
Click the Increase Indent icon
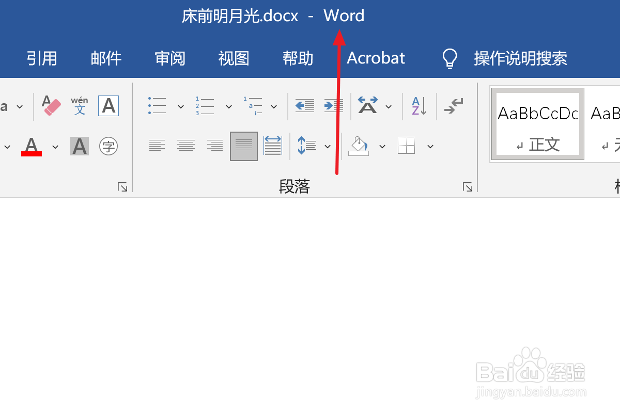click(334, 106)
